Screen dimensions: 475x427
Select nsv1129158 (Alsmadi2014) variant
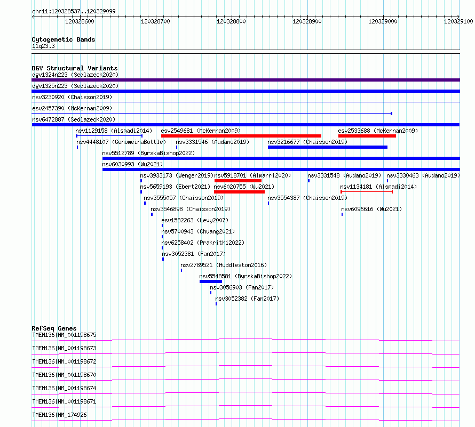coord(114,131)
